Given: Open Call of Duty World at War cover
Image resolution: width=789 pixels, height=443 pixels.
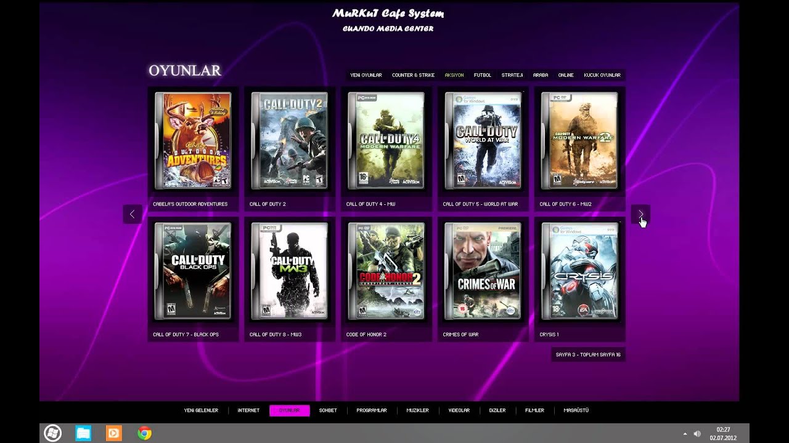Looking at the screenshot, I should click(483, 140).
